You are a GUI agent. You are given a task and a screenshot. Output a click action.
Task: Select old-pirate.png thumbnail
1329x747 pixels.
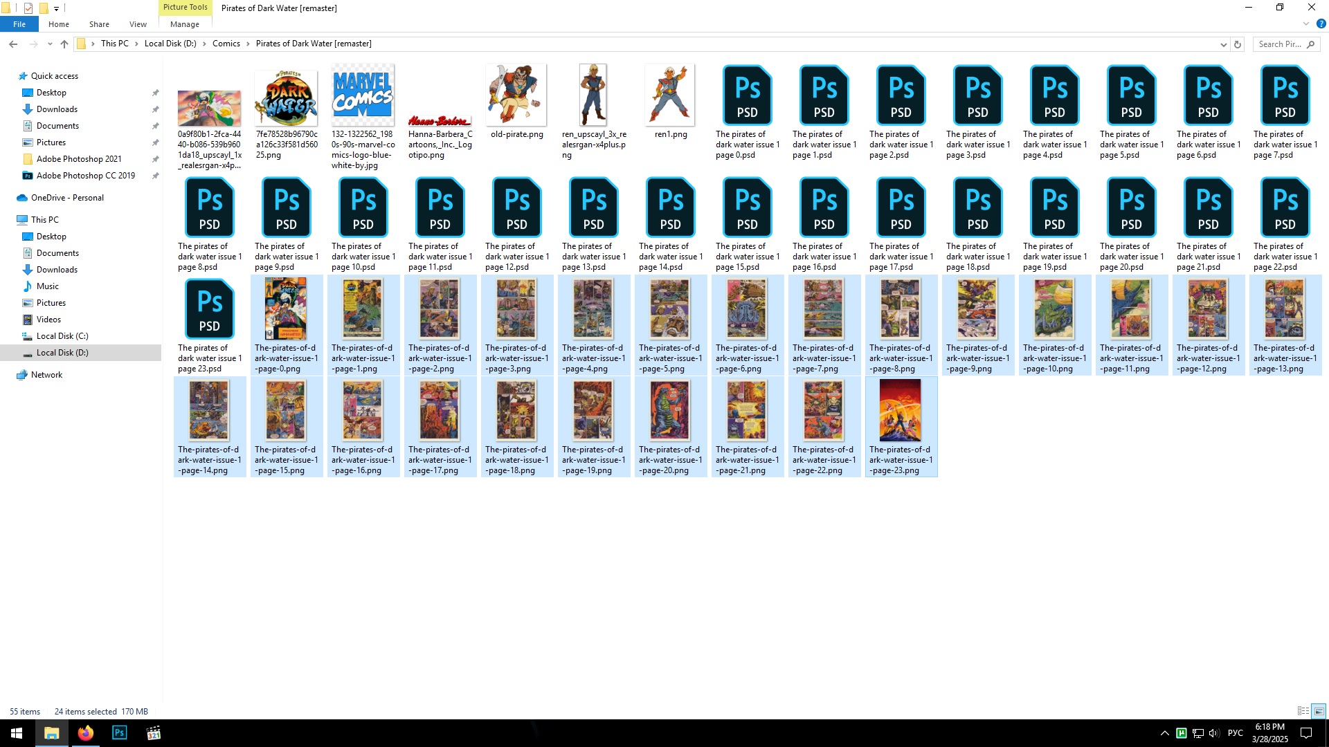[516, 95]
